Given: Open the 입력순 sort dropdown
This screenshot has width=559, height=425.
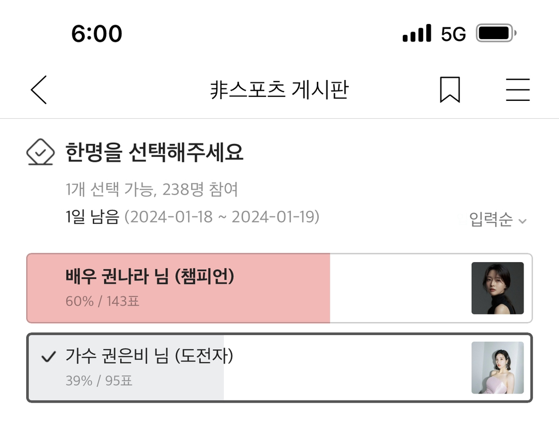Looking at the screenshot, I should [x=491, y=220].
